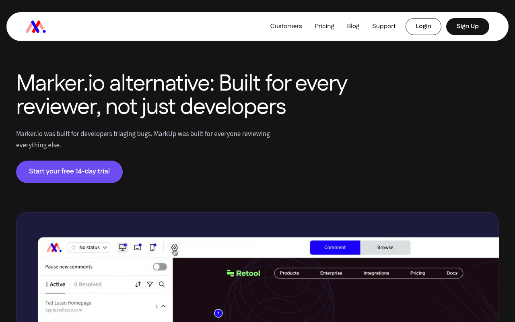Click Docs in the Retool preview menu
This screenshot has height=322, width=515.
452,273
